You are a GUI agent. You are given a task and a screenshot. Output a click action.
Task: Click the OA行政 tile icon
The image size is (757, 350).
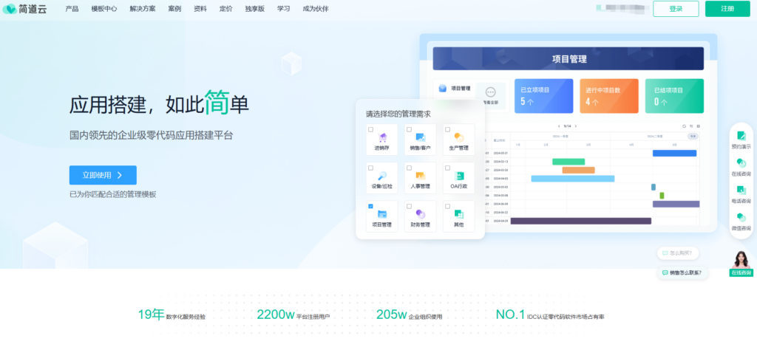pyautogui.click(x=459, y=176)
